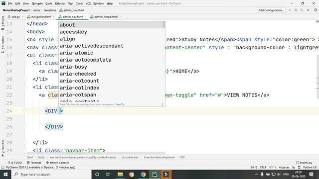Open the Navigate menu
The image size is (319, 179).
coord(37,3)
